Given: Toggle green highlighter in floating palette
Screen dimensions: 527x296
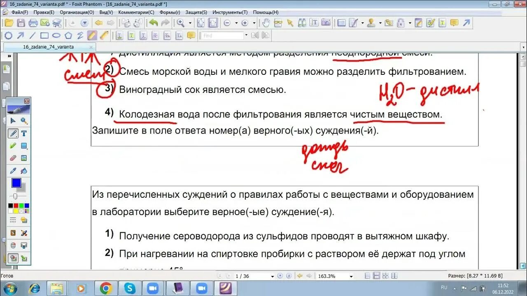Looking at the screenshot, I should pos(13,146).
